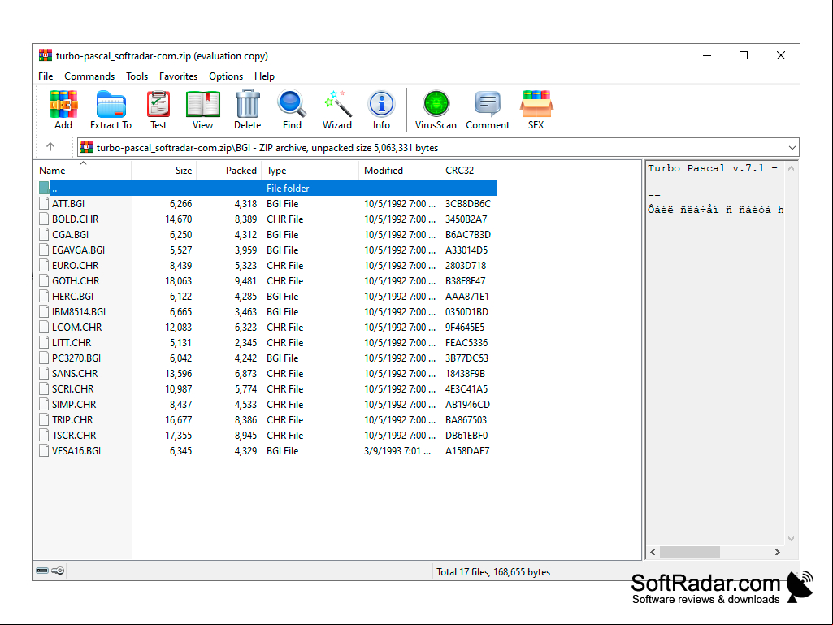Click comment pane scroll right arrow

coord(778,552)
